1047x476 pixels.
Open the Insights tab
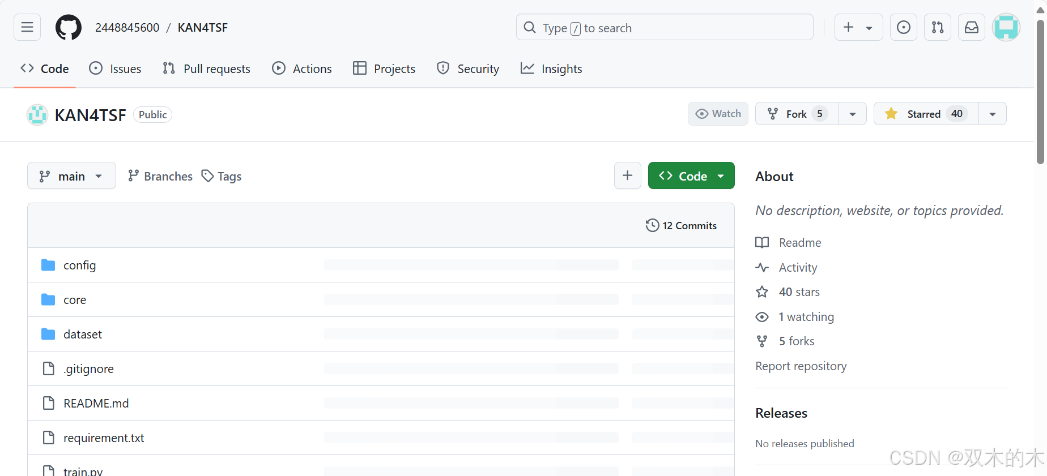click(551, 68)
